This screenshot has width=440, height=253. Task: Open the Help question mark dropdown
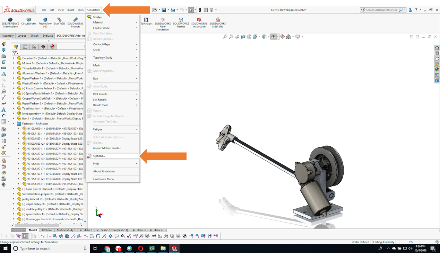click(x=421, y=10)
